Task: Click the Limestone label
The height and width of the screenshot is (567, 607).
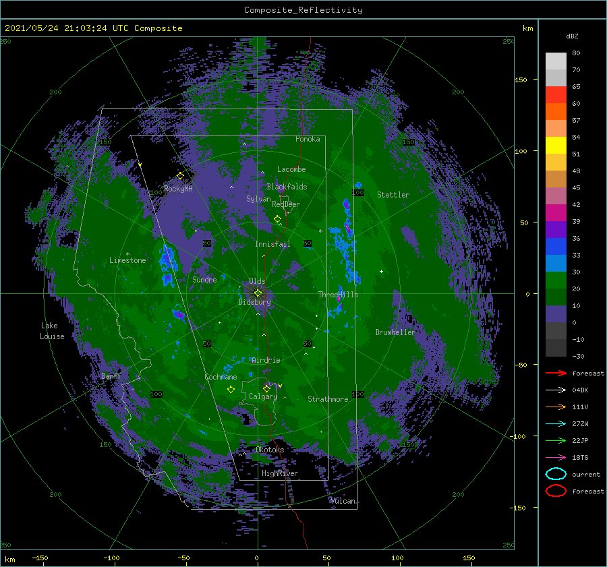Action: tap(127, 260)
